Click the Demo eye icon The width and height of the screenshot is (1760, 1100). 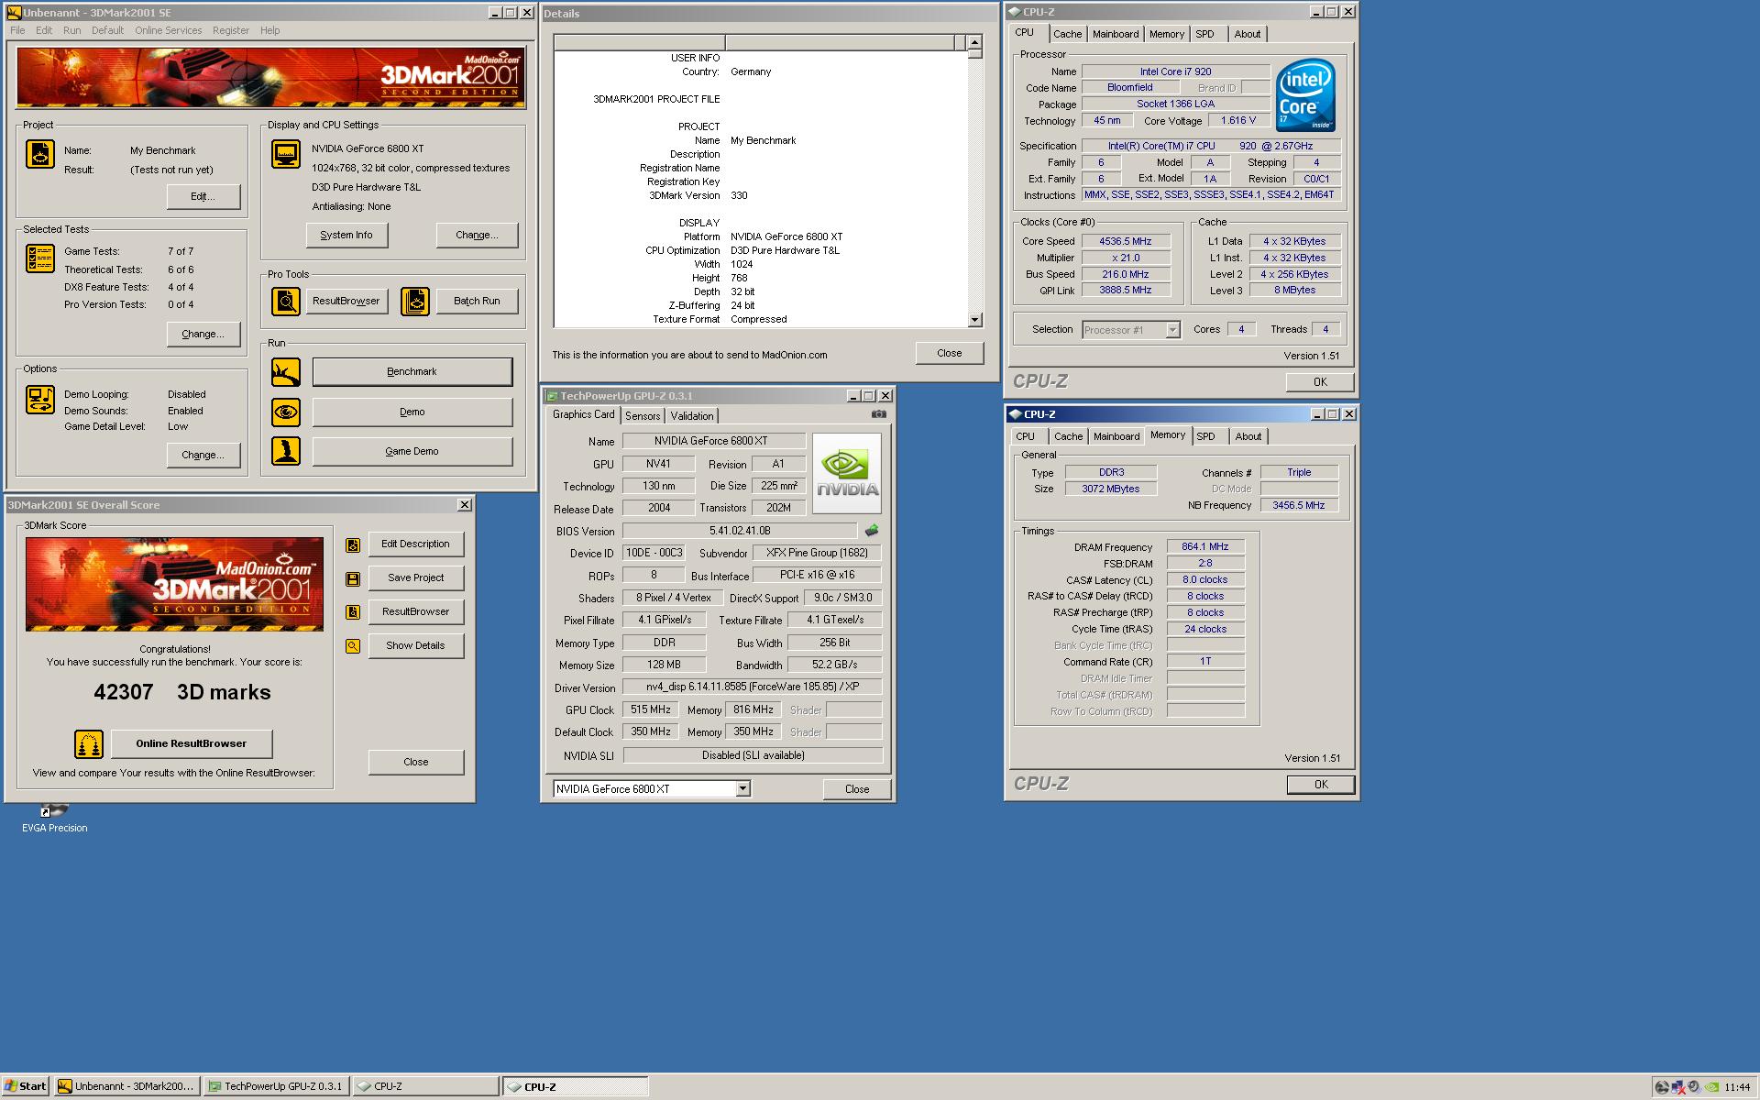point(286,412)
